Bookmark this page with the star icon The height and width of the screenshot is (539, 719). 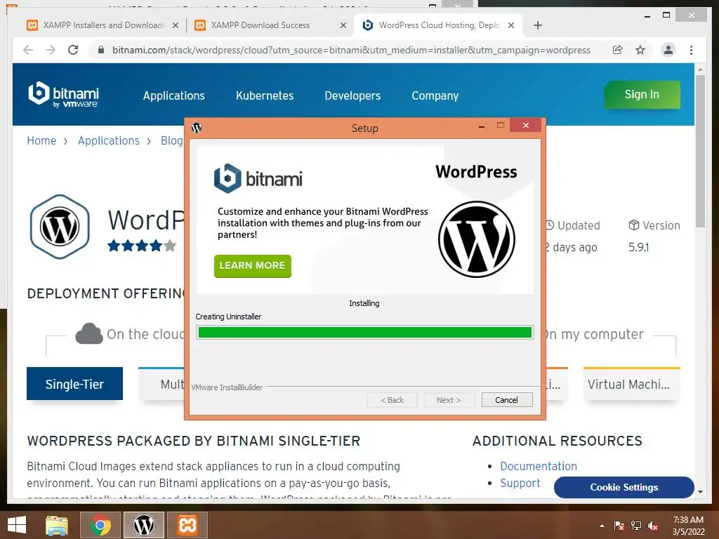[x=640, y=50]
